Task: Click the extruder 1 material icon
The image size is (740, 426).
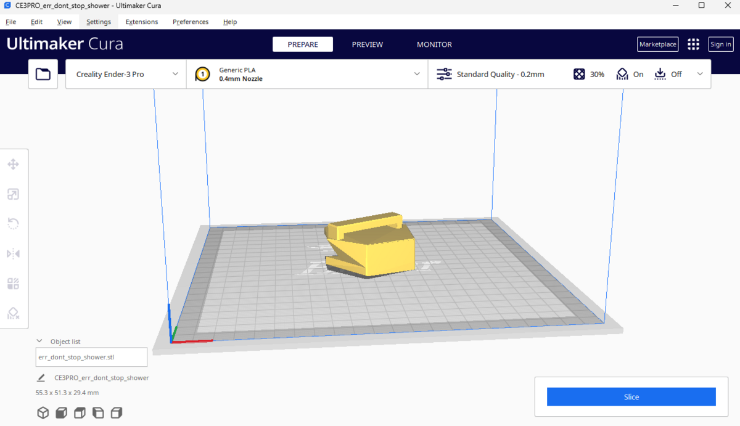Action: [x=202, y=75]
